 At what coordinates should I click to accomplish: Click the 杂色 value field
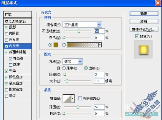pyautogui.click(x=99, y=37)
